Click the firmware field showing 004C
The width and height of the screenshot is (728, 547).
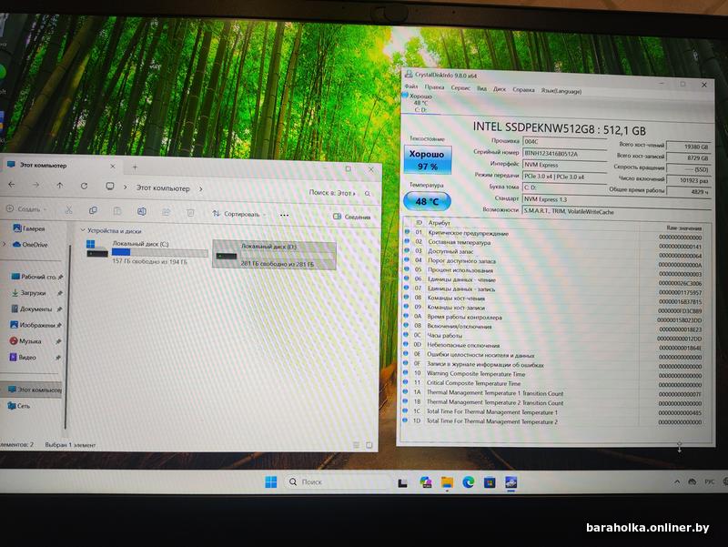coord(564,141)
